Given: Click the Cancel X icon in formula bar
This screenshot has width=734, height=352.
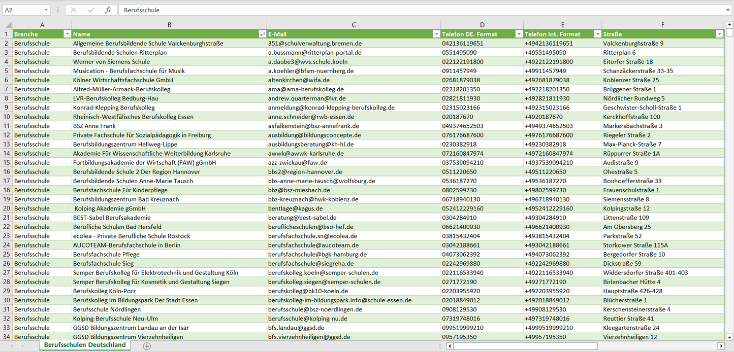Looking at the screenshot, I should pyautogui.click(x=74, y=10).
